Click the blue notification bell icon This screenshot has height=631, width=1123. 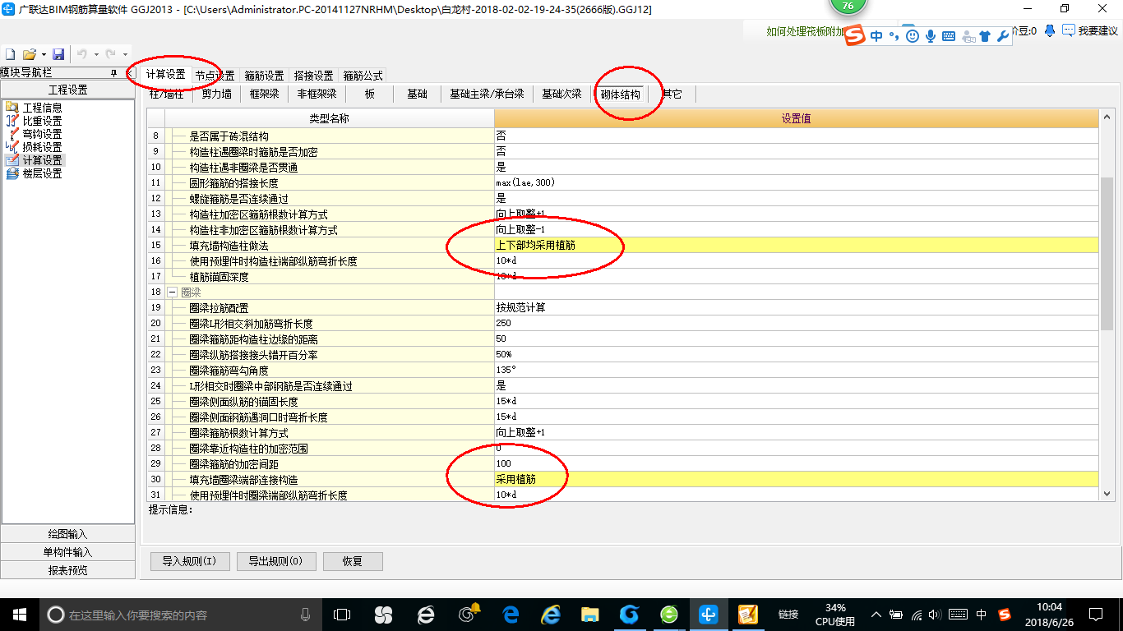(x=1050, y=30)
